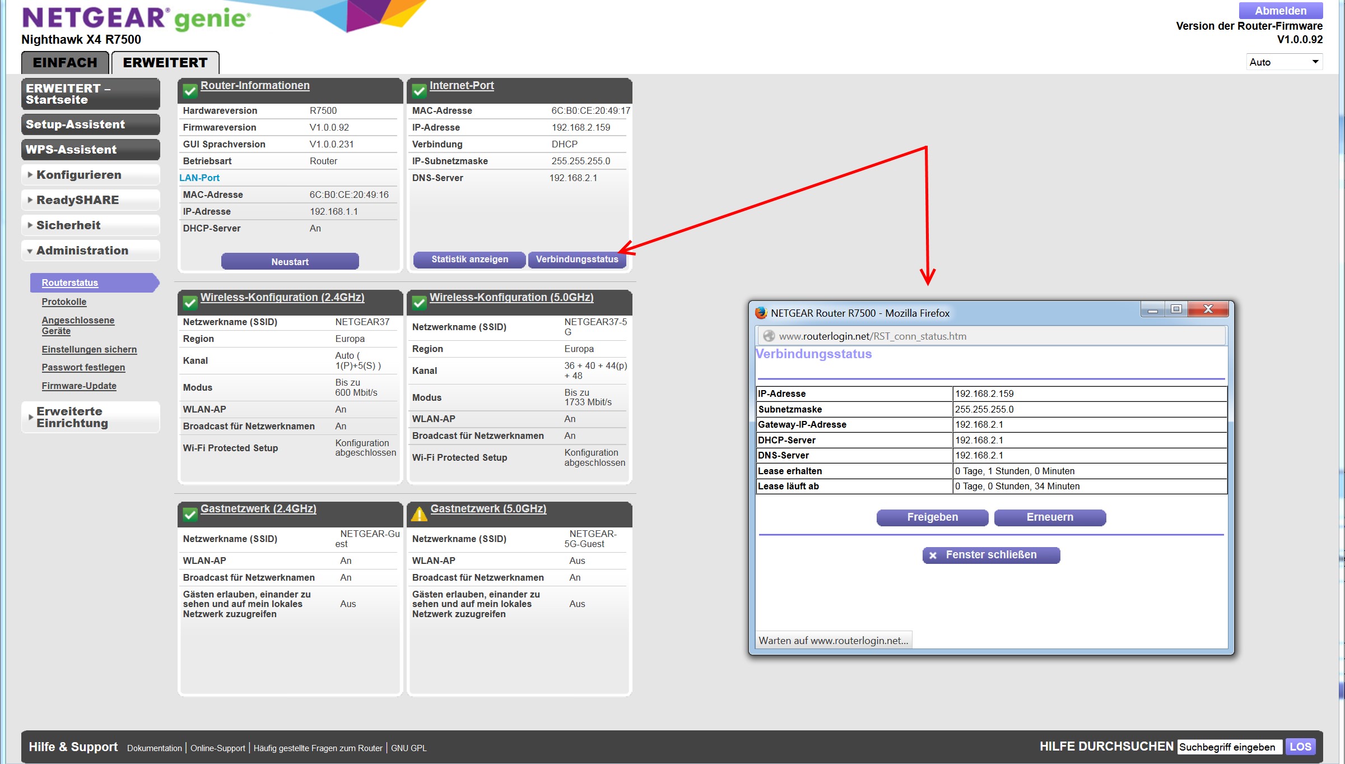
Task: Open the Online-Support link
Action: pos(218,748)
